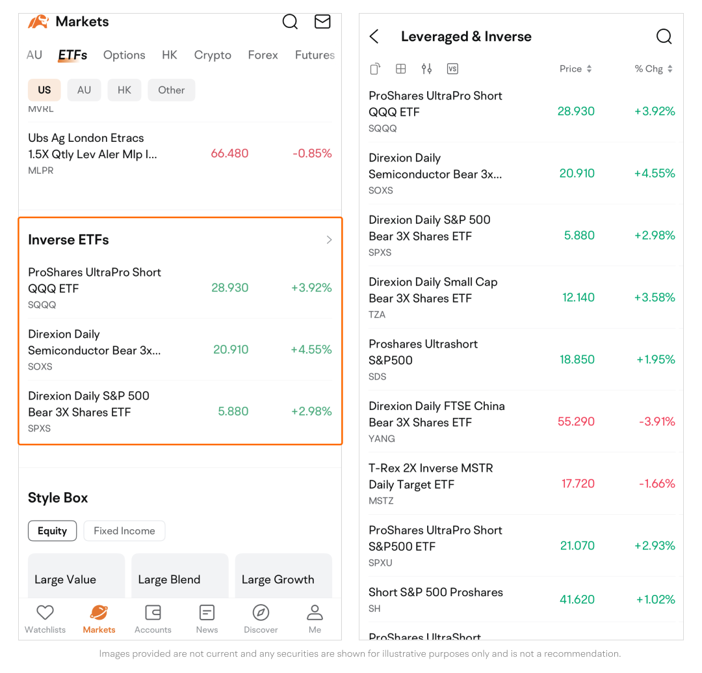
Task: Toggle Style Box to Fixed Income
Action: pos(124,530)
